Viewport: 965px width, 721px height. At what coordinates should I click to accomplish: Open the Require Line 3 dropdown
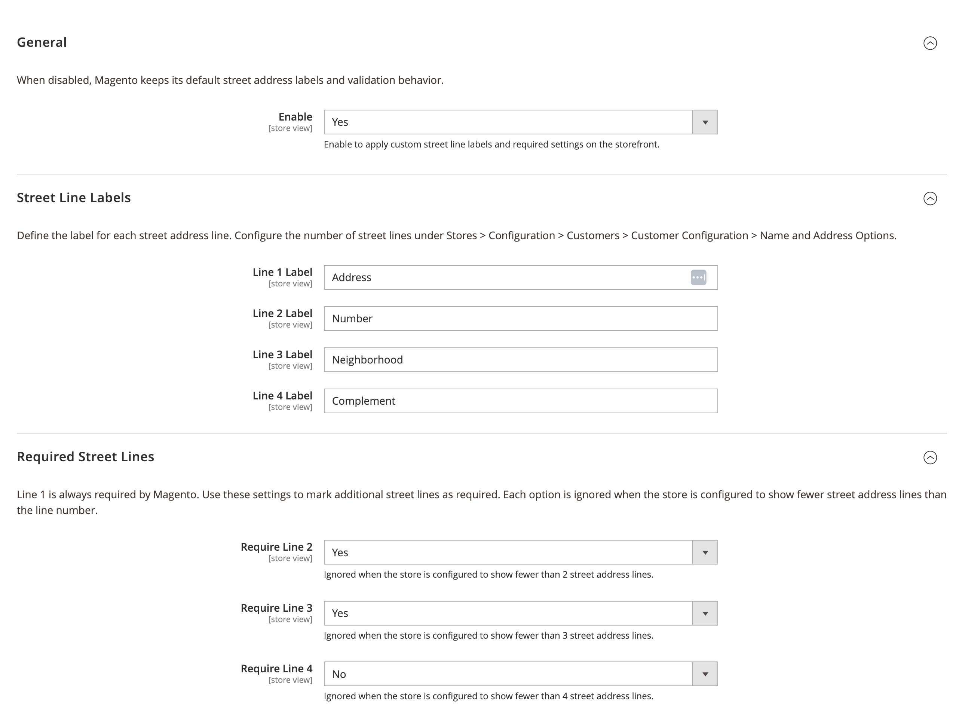click(520, 613)
